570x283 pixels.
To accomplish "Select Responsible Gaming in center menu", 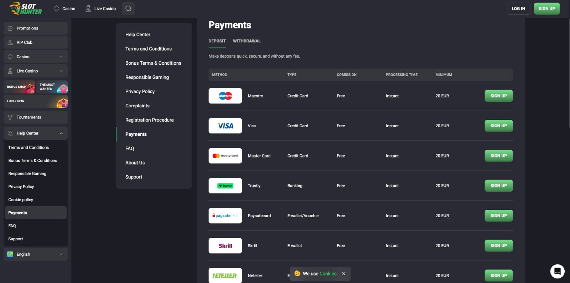I will click(x=147, y=77).
